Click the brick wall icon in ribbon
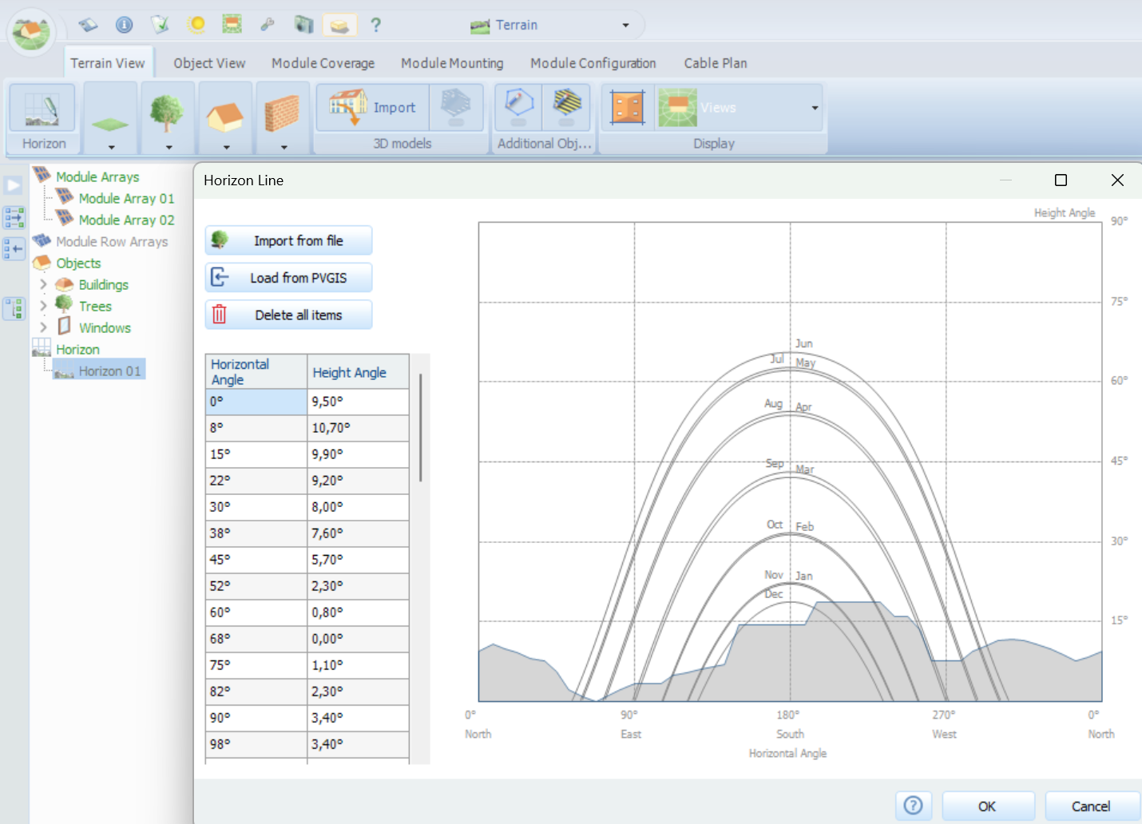This screenshot has width=1142, height=824. coord(282,113)
